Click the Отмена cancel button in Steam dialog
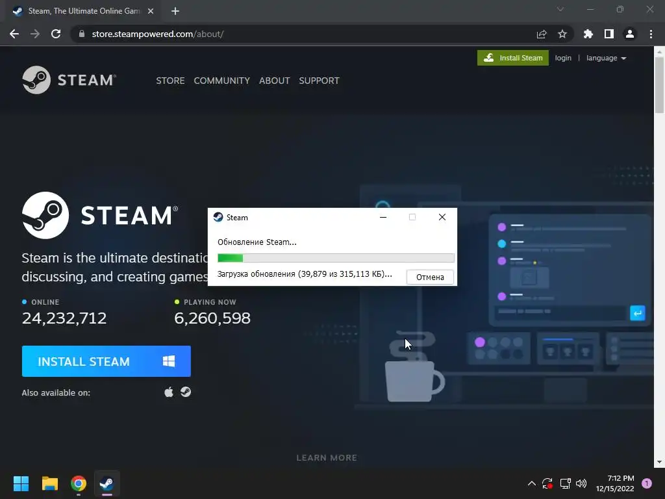The width and height of the screenshot is (665, 499). pyautogui.click(x=430, y=277)
